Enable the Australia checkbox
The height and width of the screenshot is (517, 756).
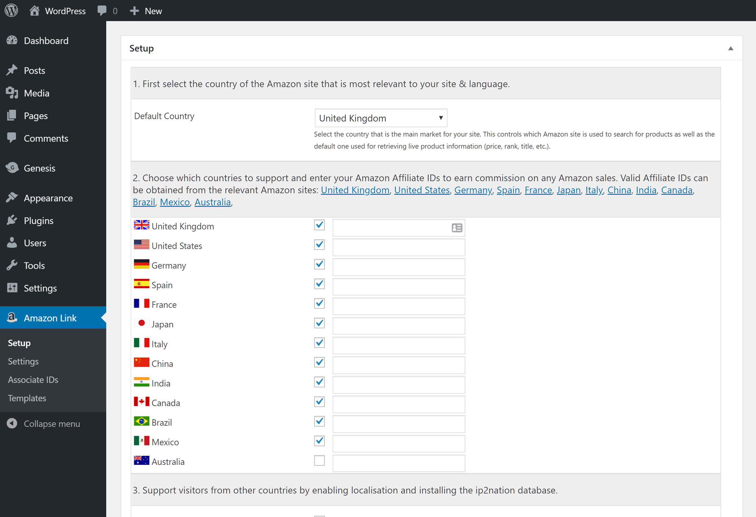pyautogui.click(x=319, y=461)
